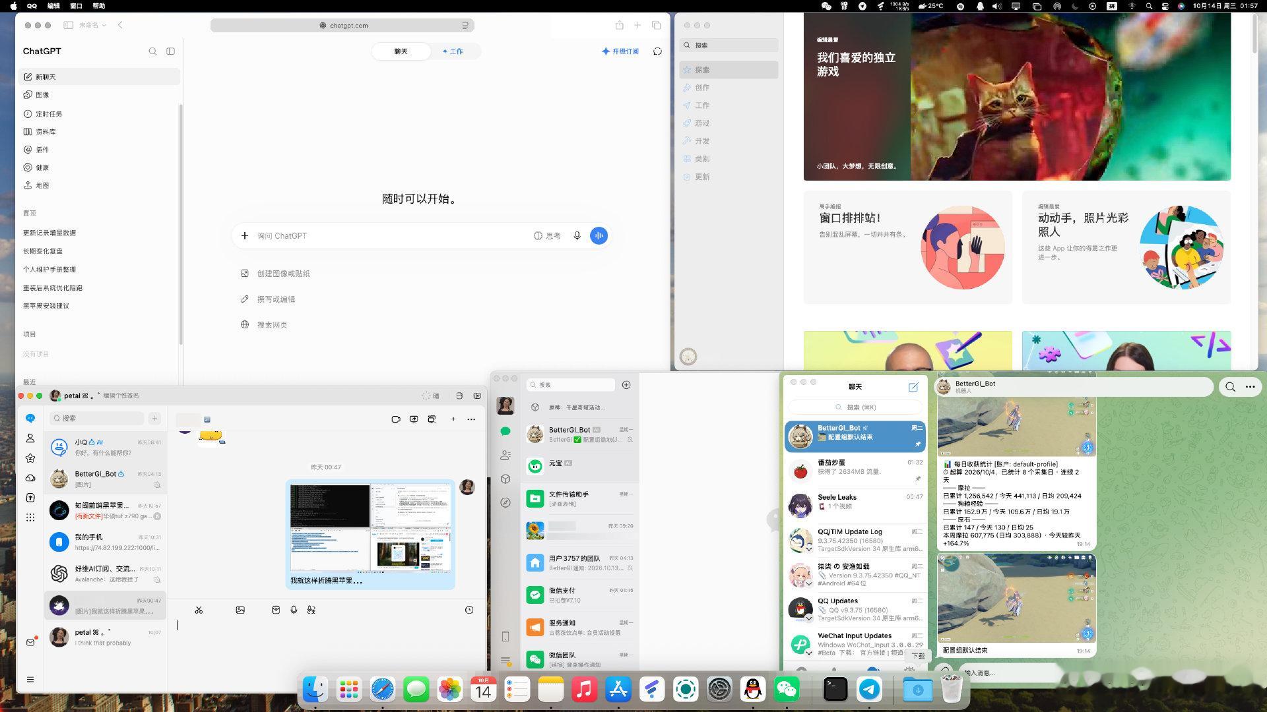The width and height of the screenshot is (1267, 712).
Task: Click search icon in Telegram chat header
Action: coord(1230,387)
